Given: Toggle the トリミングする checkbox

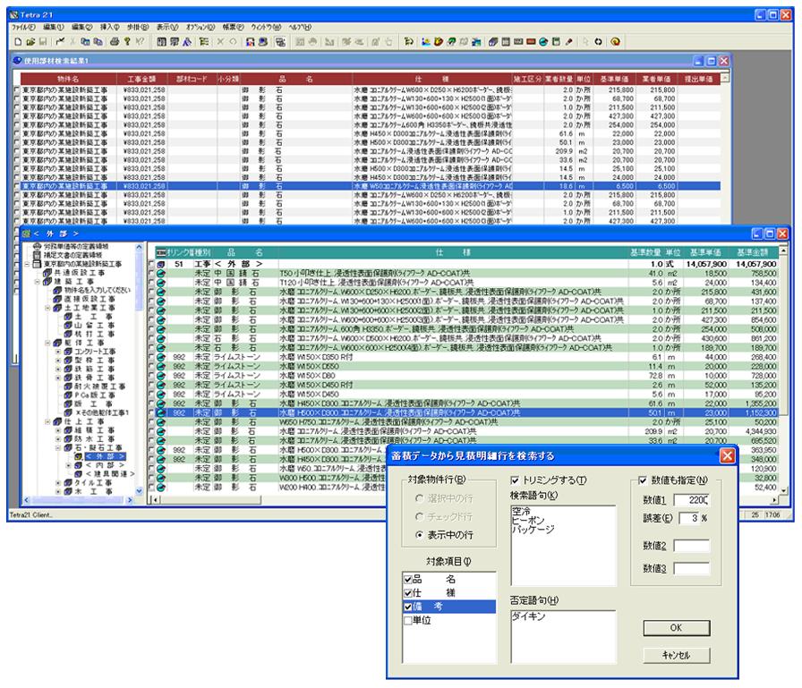Looking at the screenshot, I should (x=514, y=481).
